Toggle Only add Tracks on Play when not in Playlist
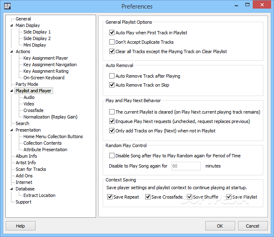Image resolution: width=274 pixels, height=237 pixels. tap(112, 131)
